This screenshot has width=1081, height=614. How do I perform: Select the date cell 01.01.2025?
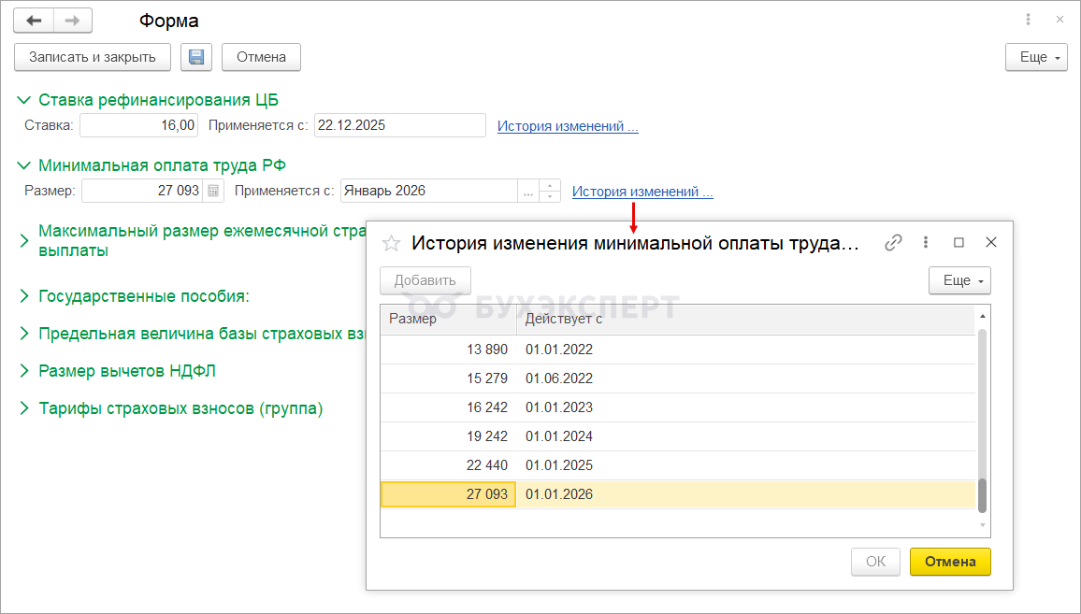pyautogui.click(x=746, y=465)
